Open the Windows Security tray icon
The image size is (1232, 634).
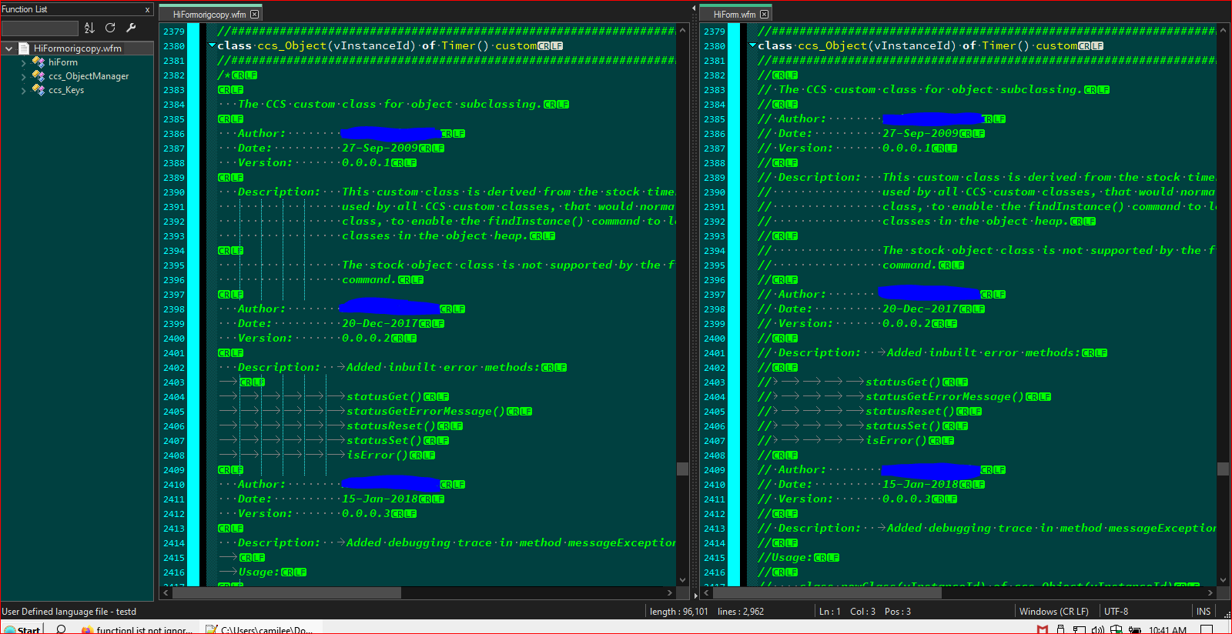click(x=1116, y=629)
